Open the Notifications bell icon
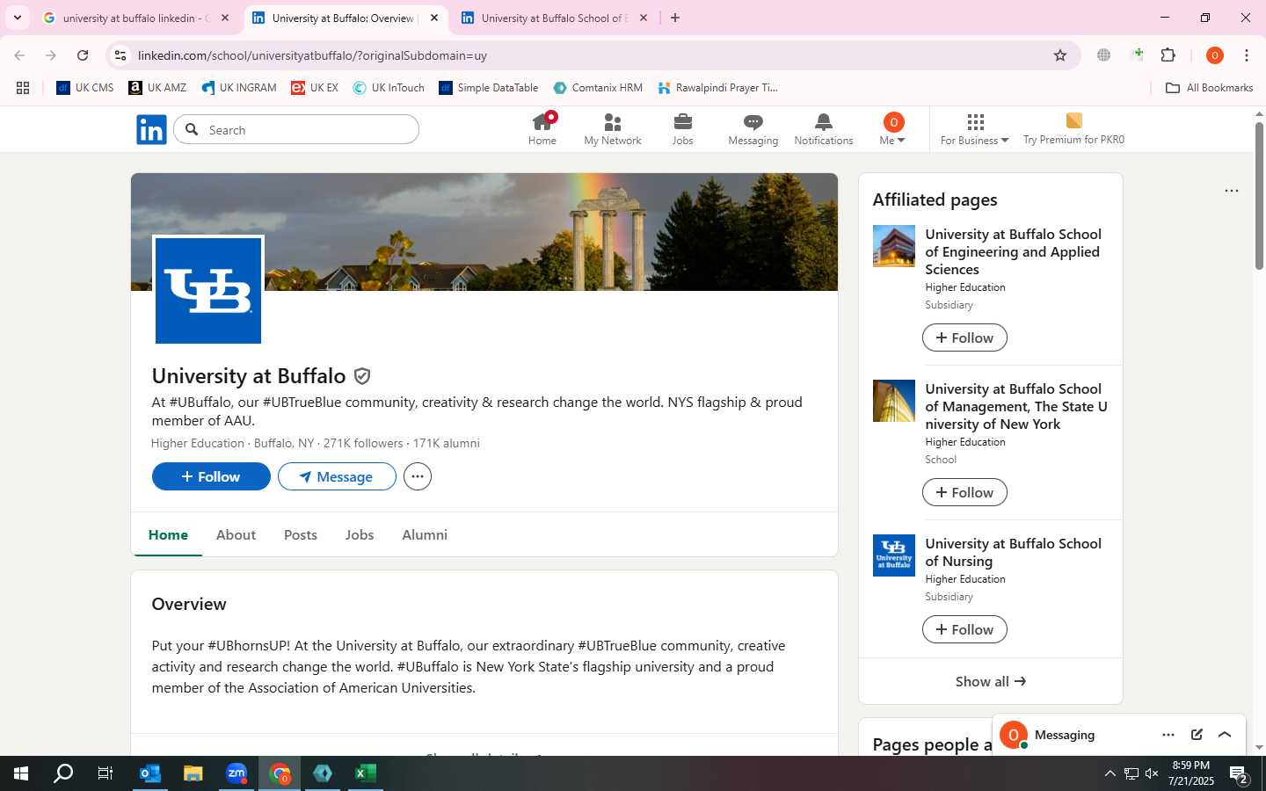This screenshot has width=1266, height=791. [824, 129]
